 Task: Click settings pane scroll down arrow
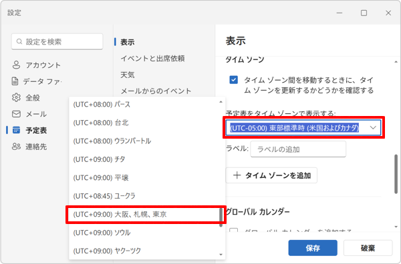coord(396,227)
